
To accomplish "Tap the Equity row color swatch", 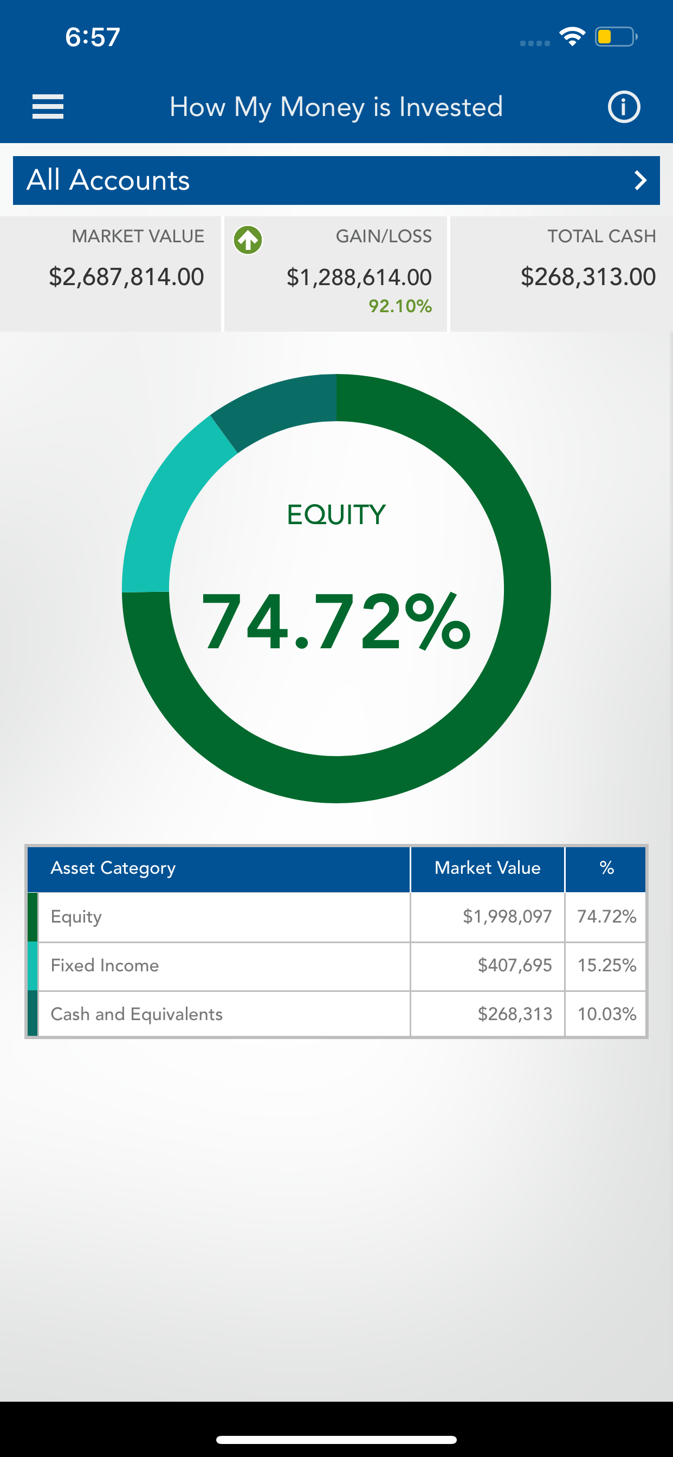I will pos(33,917).
